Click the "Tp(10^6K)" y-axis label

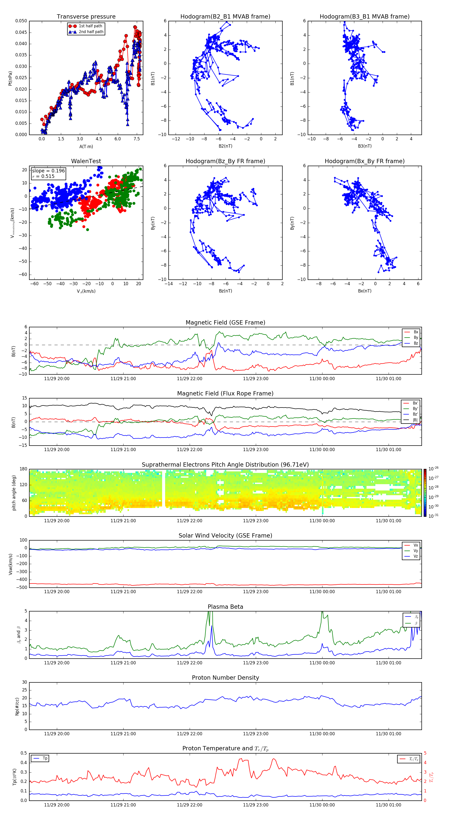point(15,777)
